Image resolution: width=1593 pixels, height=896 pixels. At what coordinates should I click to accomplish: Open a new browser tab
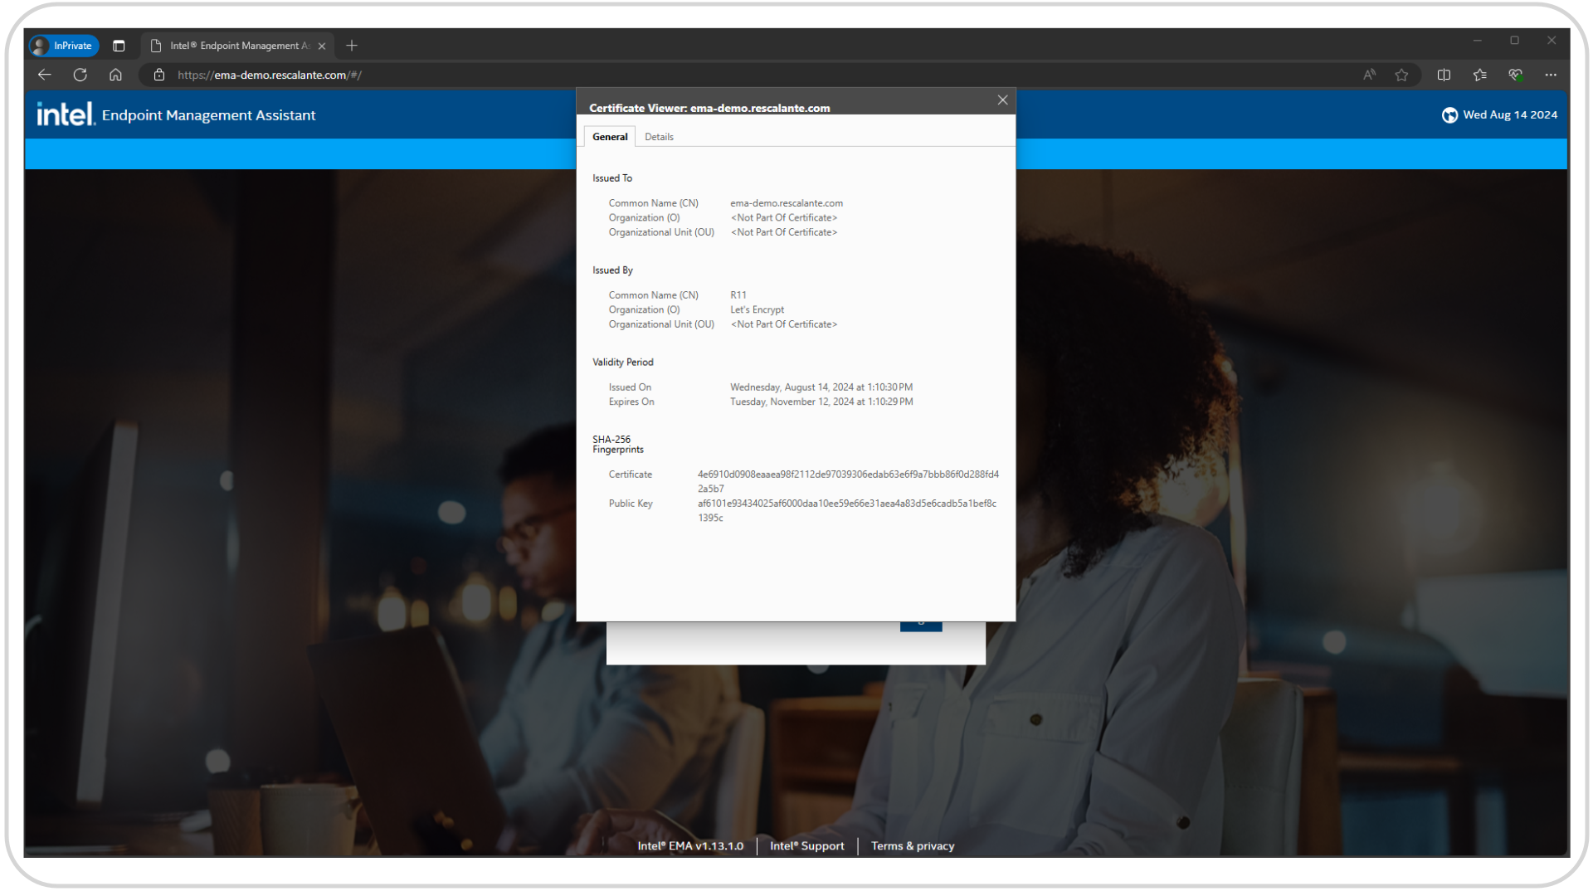(352, 46)
